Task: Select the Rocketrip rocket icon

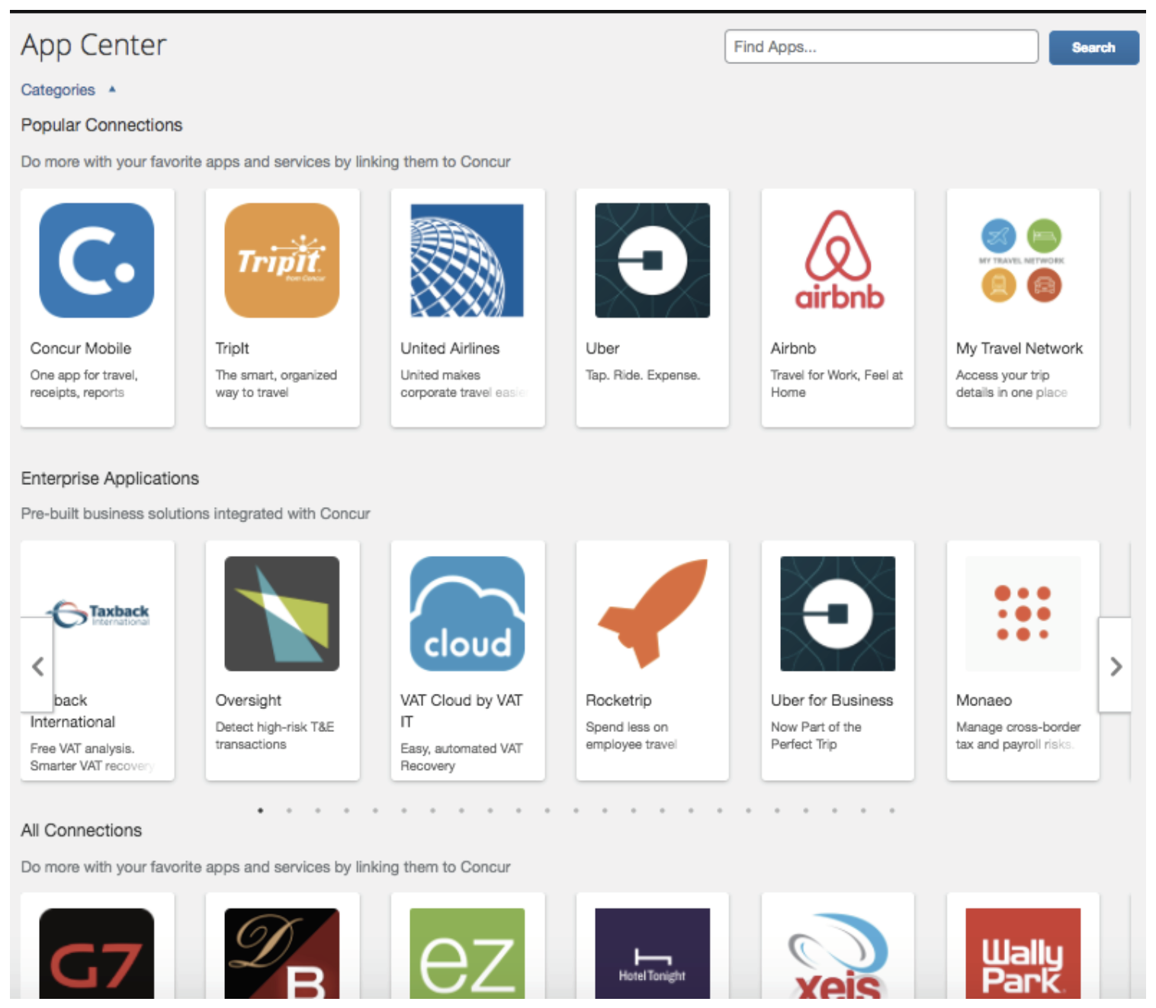Action: (653, 614)
